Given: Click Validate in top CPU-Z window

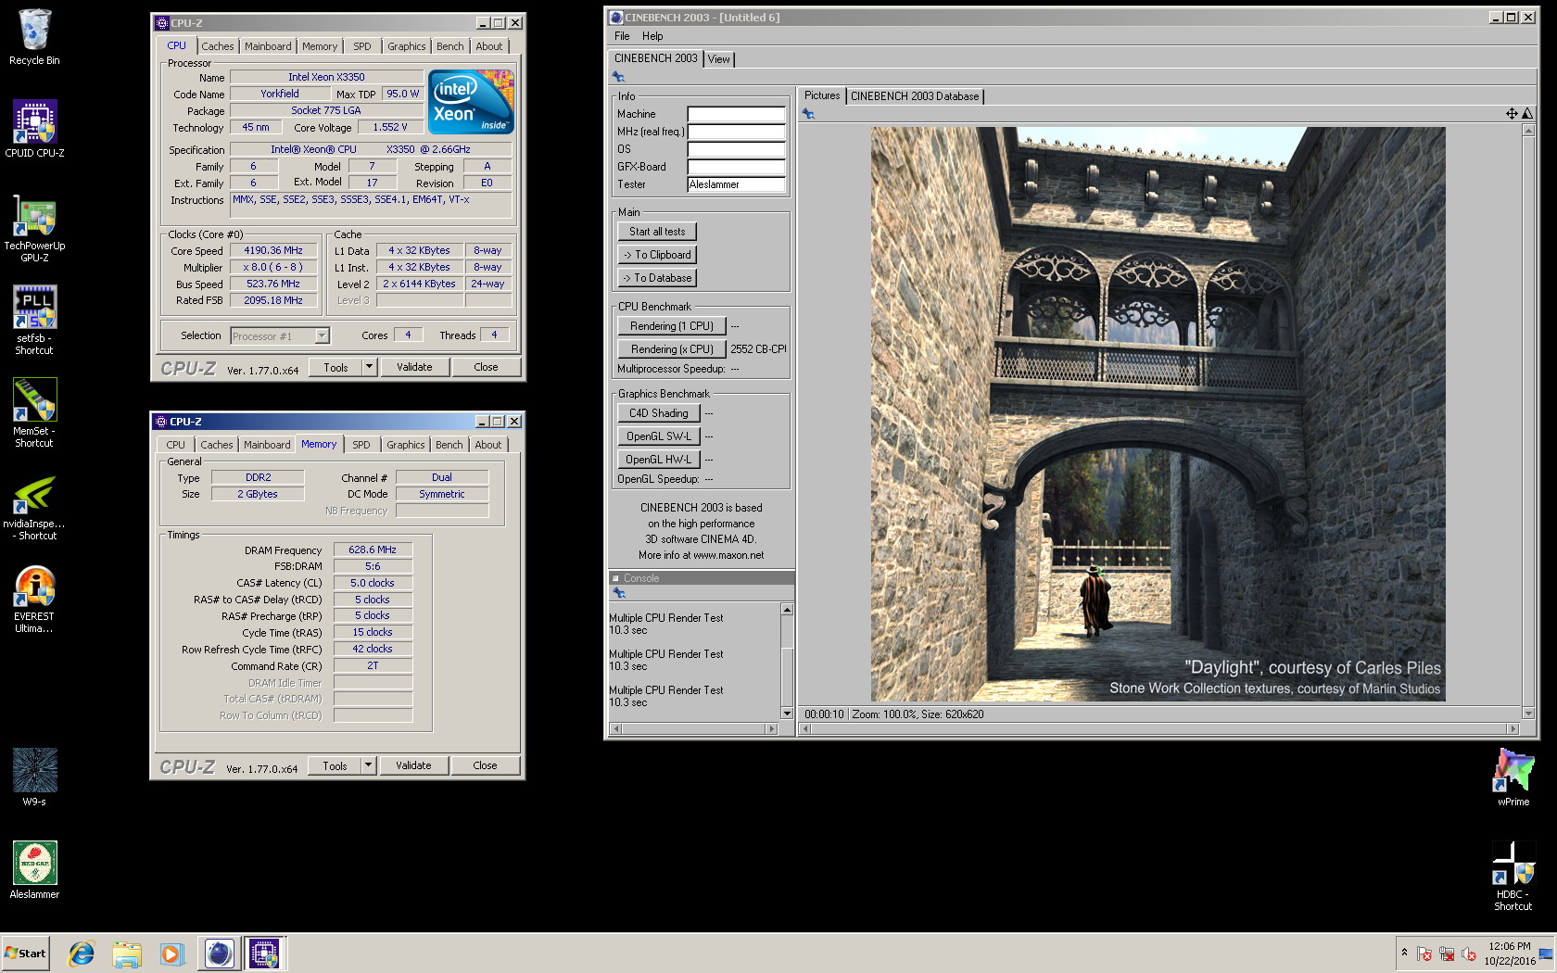Looking at the screenshot, I should [414, 367].
